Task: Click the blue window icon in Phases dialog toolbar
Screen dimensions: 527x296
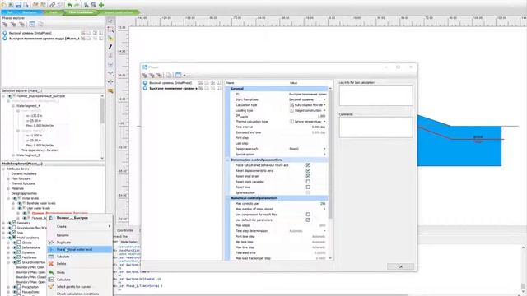Action: [x=179, y=75]
